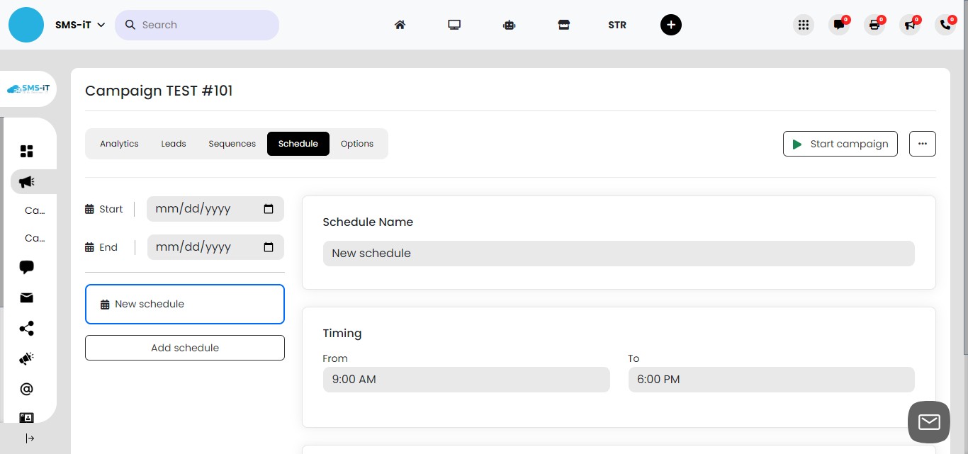Image resolution: width=968 pixels, height=454 pixels.
Task: Open the share icon in the left sidebar
Action: [x=26, y=328]
